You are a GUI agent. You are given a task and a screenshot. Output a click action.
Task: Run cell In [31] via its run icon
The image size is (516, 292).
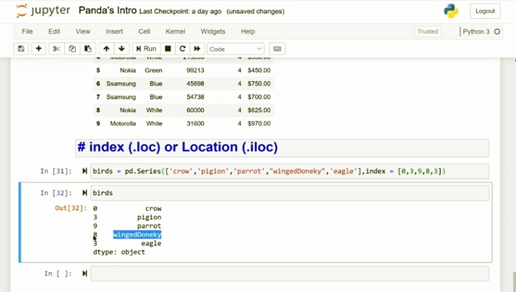pos(85,171)
